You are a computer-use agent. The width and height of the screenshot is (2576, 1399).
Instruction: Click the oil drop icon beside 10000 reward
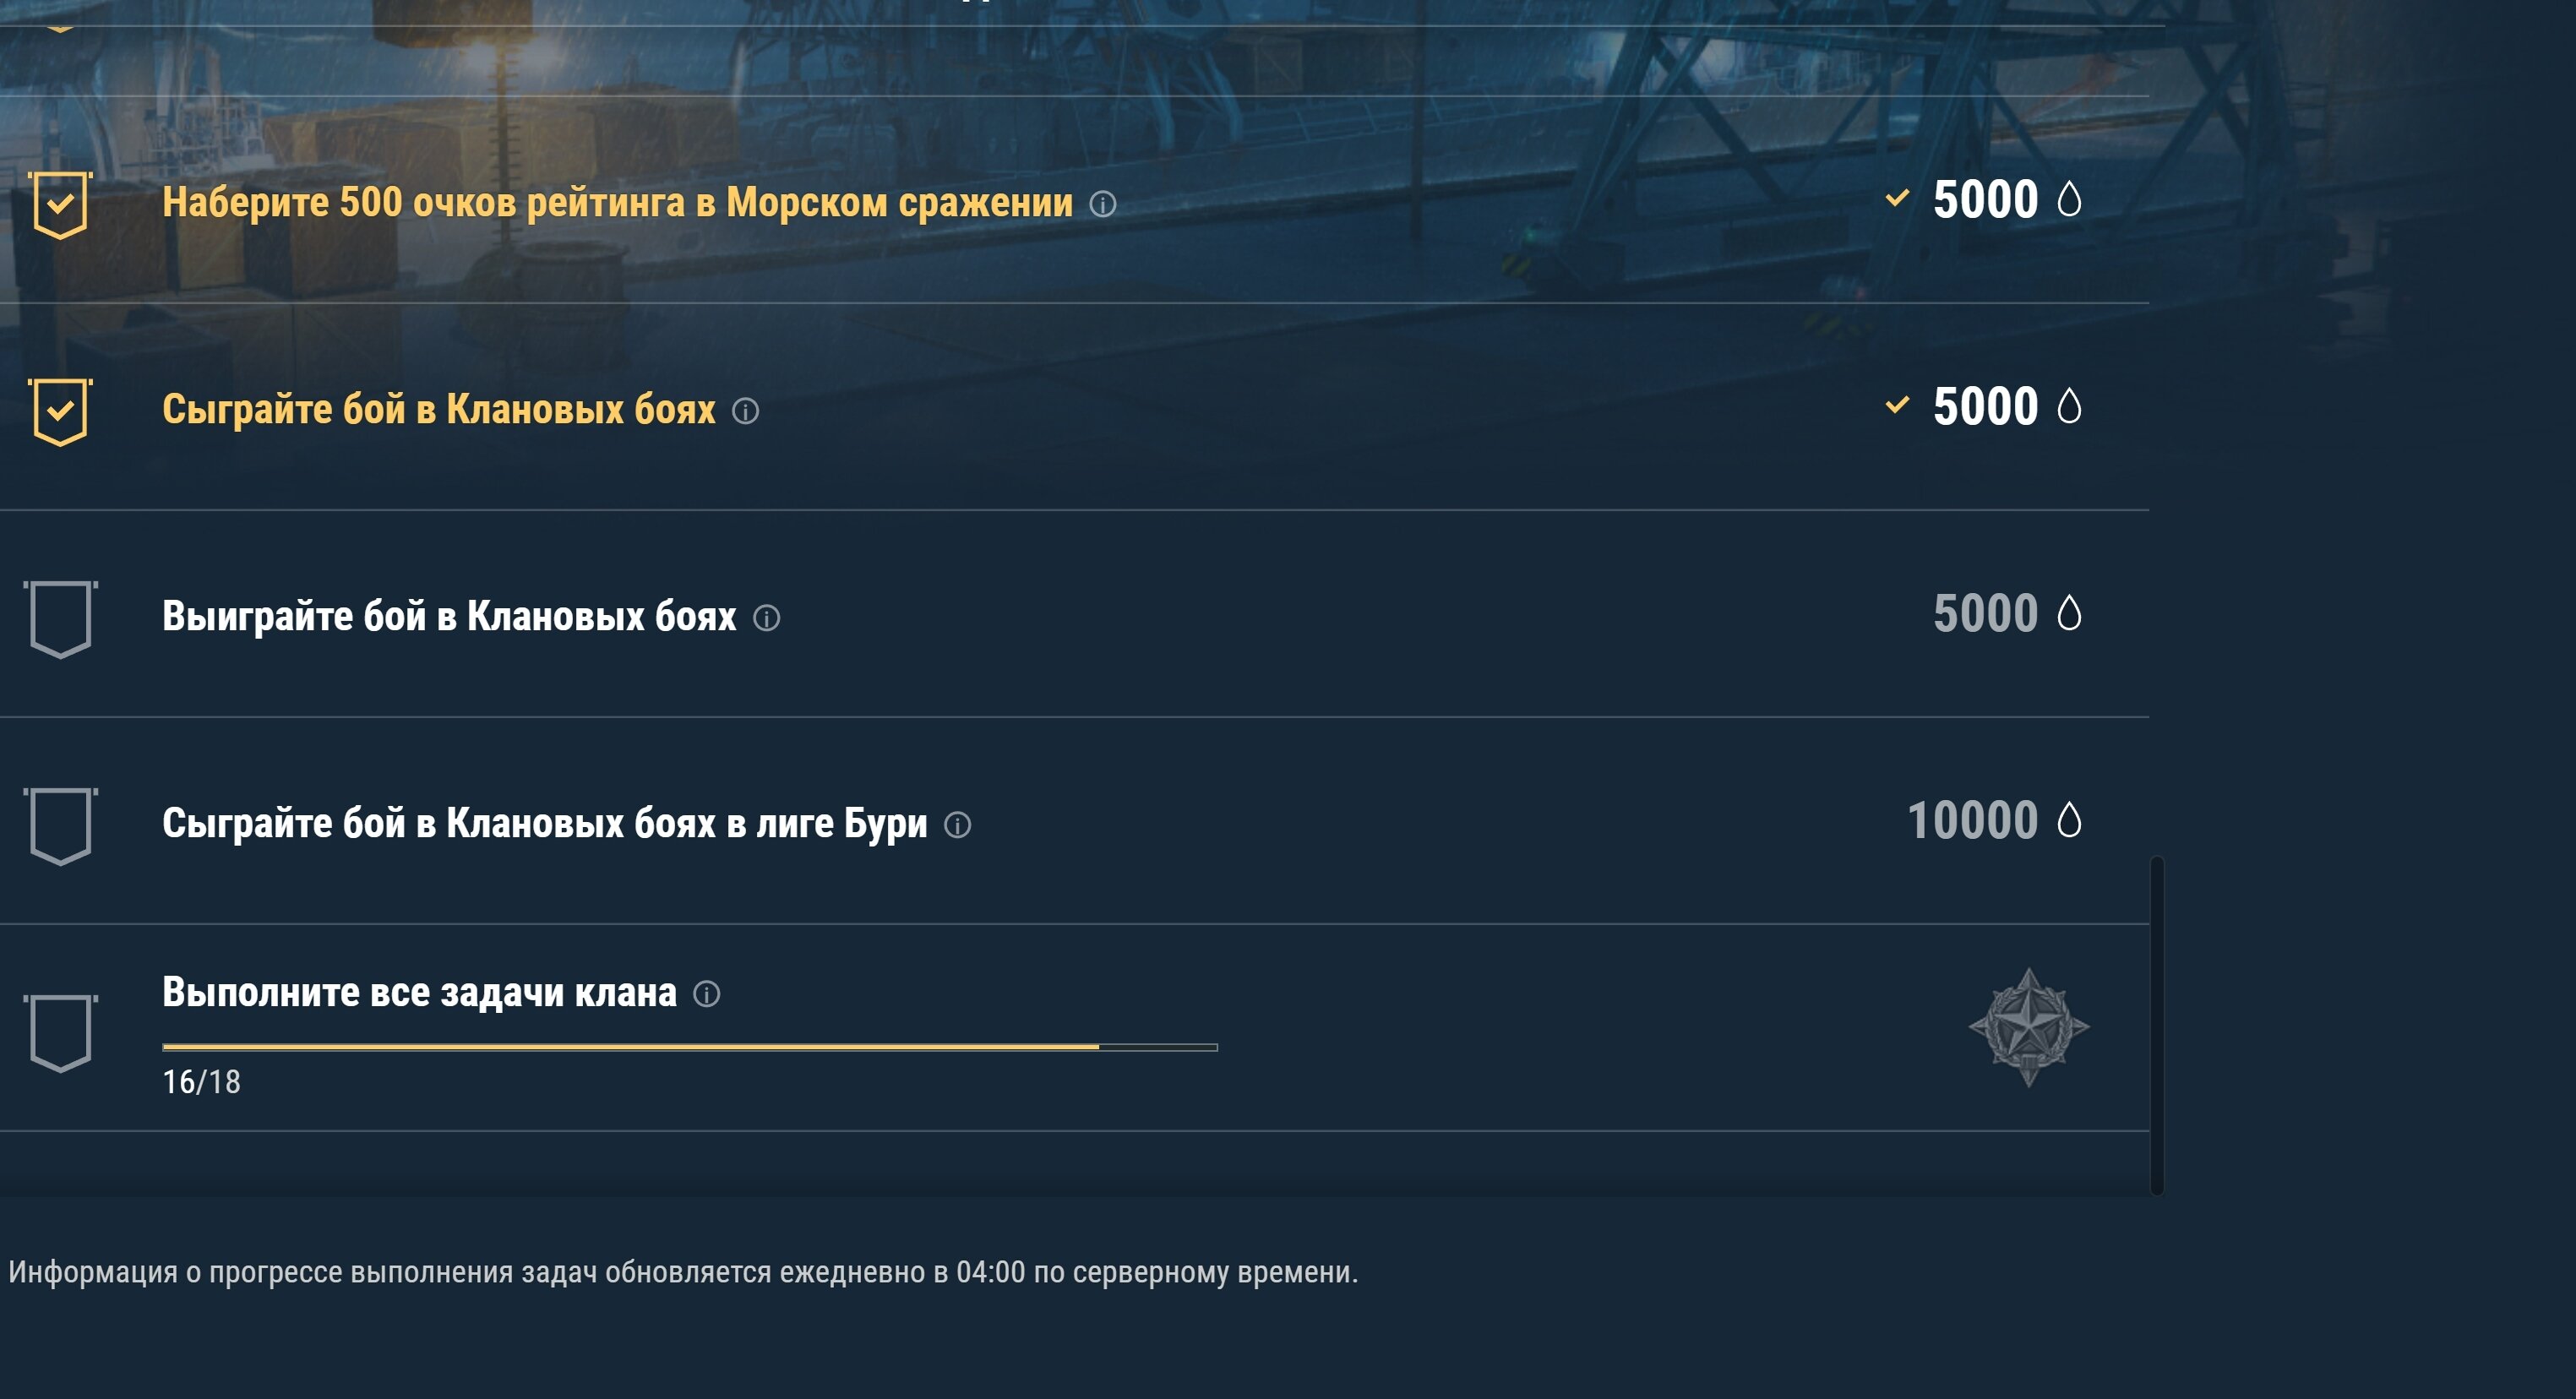click(x=2069, y=820)
